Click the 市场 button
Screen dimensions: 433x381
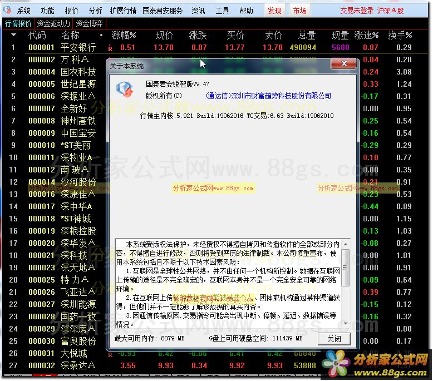(299, 11)
